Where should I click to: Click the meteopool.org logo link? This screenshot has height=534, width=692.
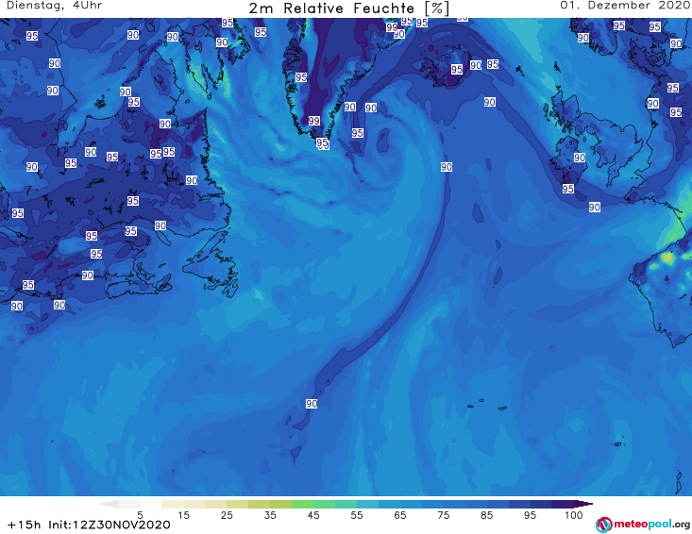[643, 525]
